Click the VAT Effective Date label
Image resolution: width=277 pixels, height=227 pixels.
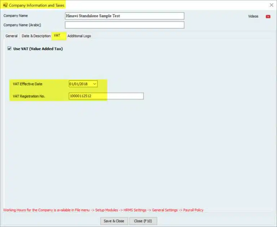[27, 84]
